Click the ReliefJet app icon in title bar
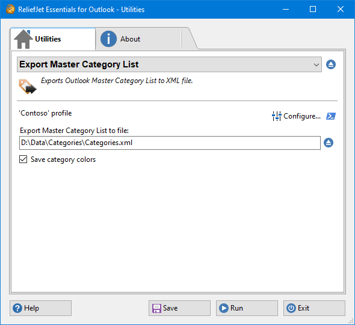This screenshot has height=325, width=355. (x=10, y=9)
